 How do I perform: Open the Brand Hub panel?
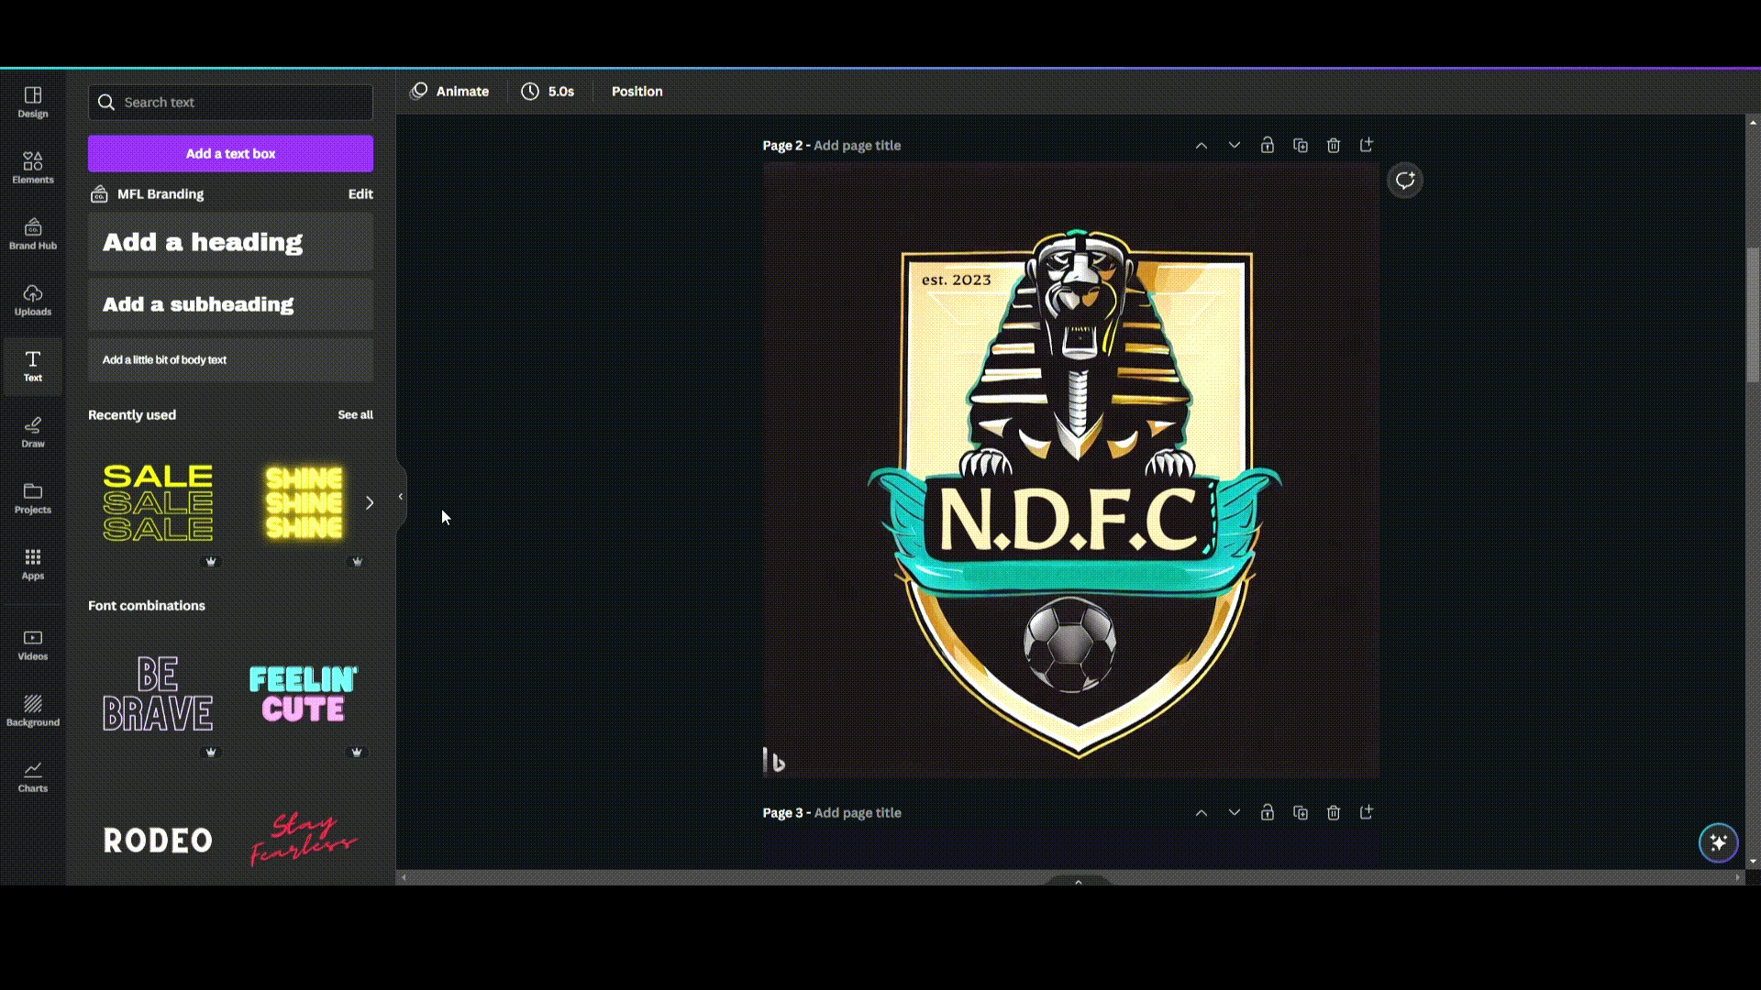[x=33, y=234]
